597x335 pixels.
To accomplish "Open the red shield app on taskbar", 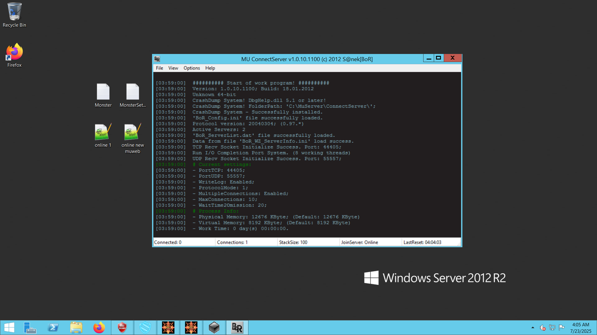I will (122, 328).
